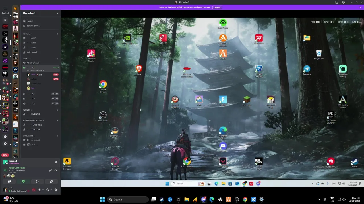Click Recycle Bin icon in shared stream
Screen dimensions: 364x204
pos(319,53)
